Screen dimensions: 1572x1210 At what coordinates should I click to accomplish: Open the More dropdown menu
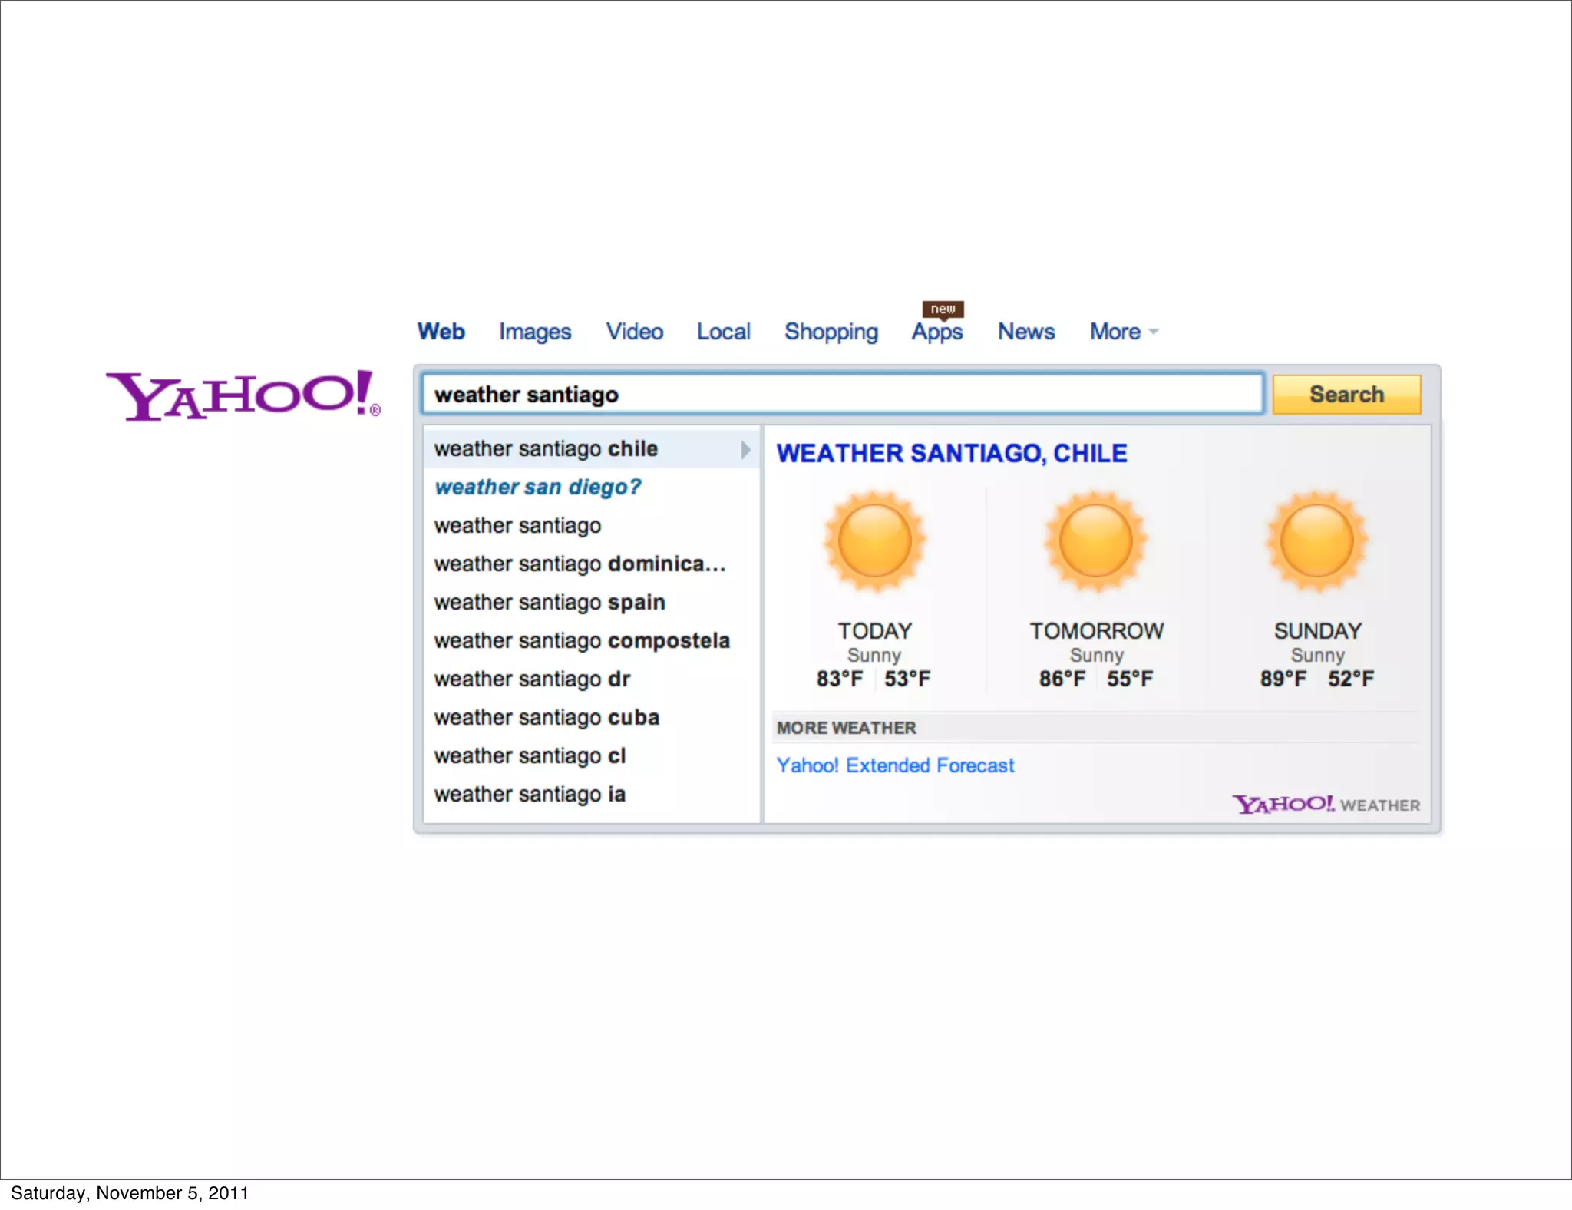[x=1124, y=332]
